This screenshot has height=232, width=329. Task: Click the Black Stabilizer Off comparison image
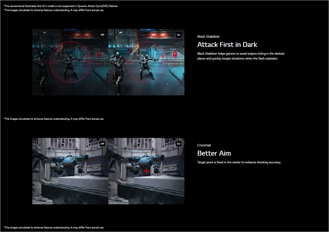(x=70, y=62)
